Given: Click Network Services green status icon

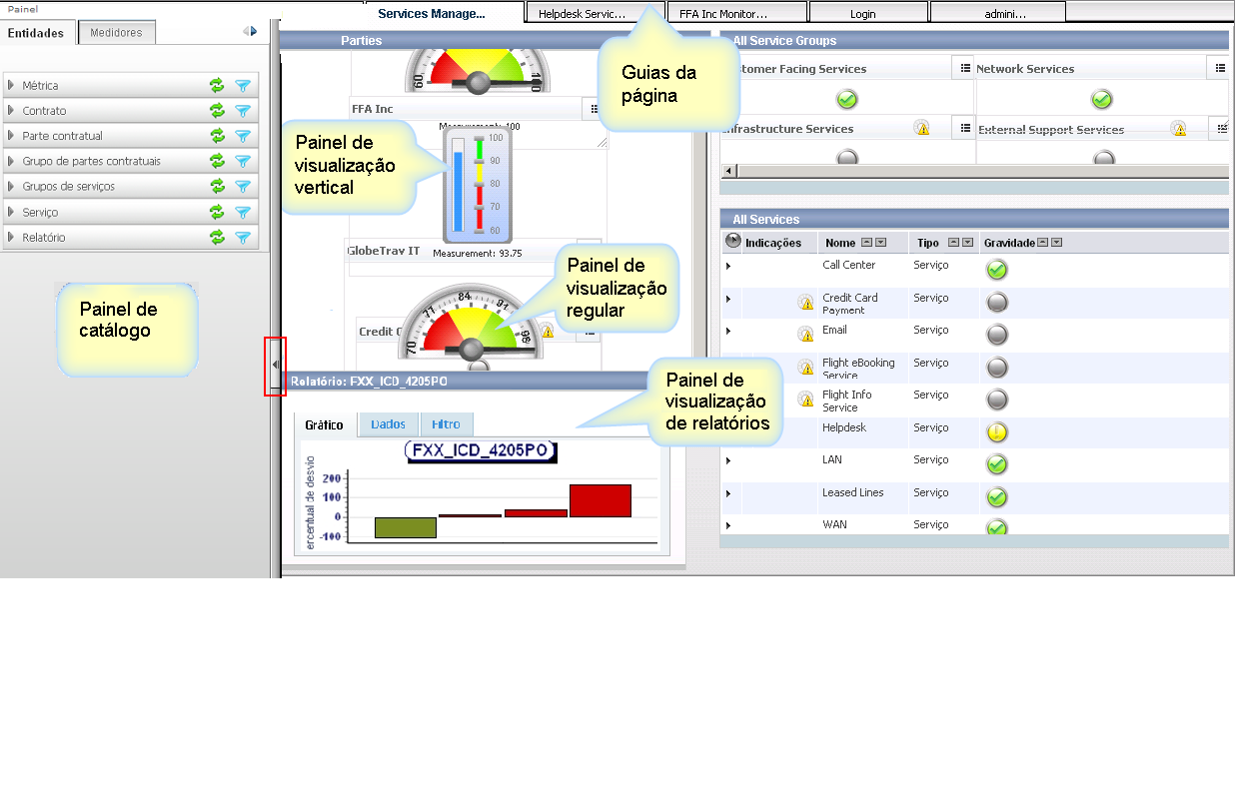Looking at the screenshot, I should 1102,100.
